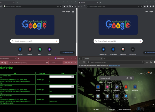Open tab search chevron in top-left Chrome

63,2
